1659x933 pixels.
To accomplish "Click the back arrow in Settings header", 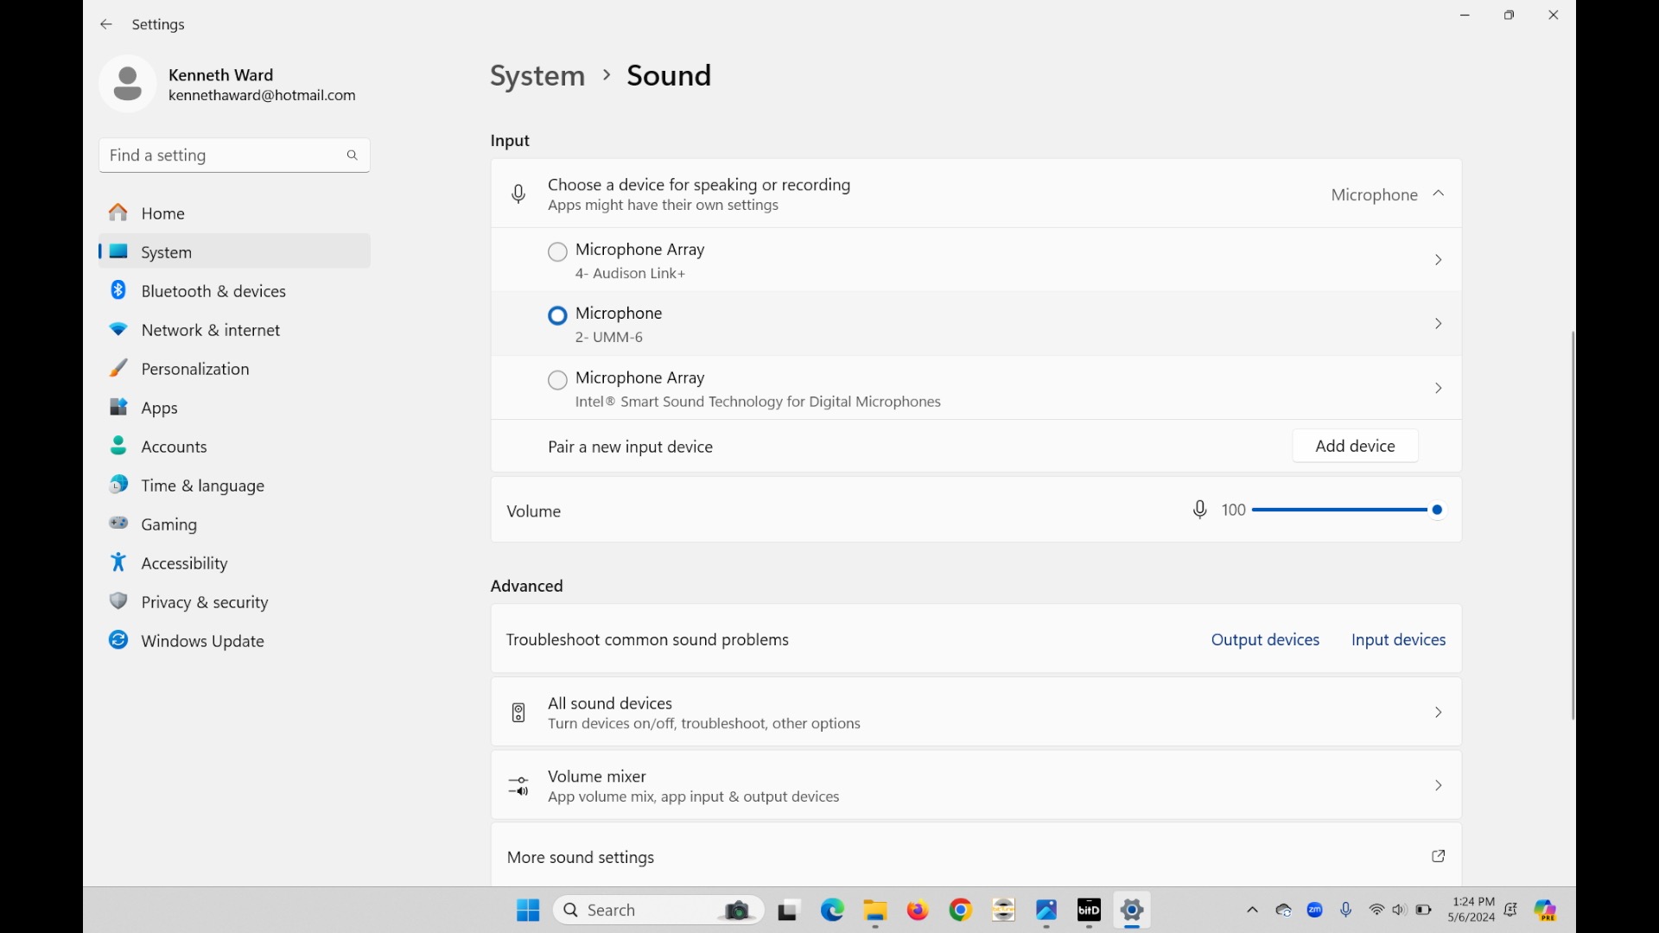I will pyautogui.click(x=106, y=24).
